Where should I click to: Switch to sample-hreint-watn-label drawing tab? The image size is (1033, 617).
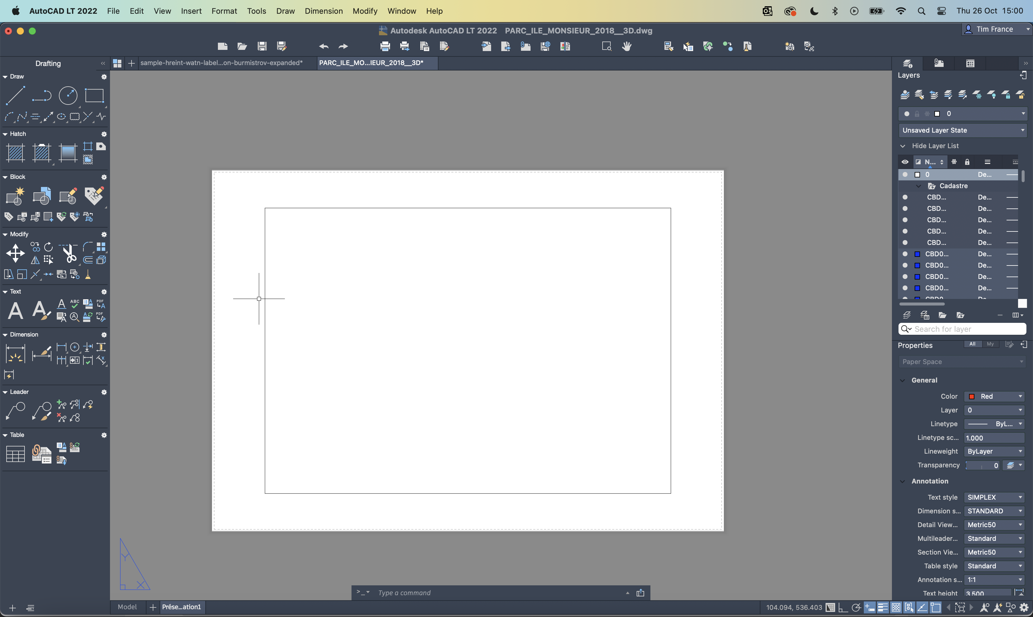[x=221, y=63]
